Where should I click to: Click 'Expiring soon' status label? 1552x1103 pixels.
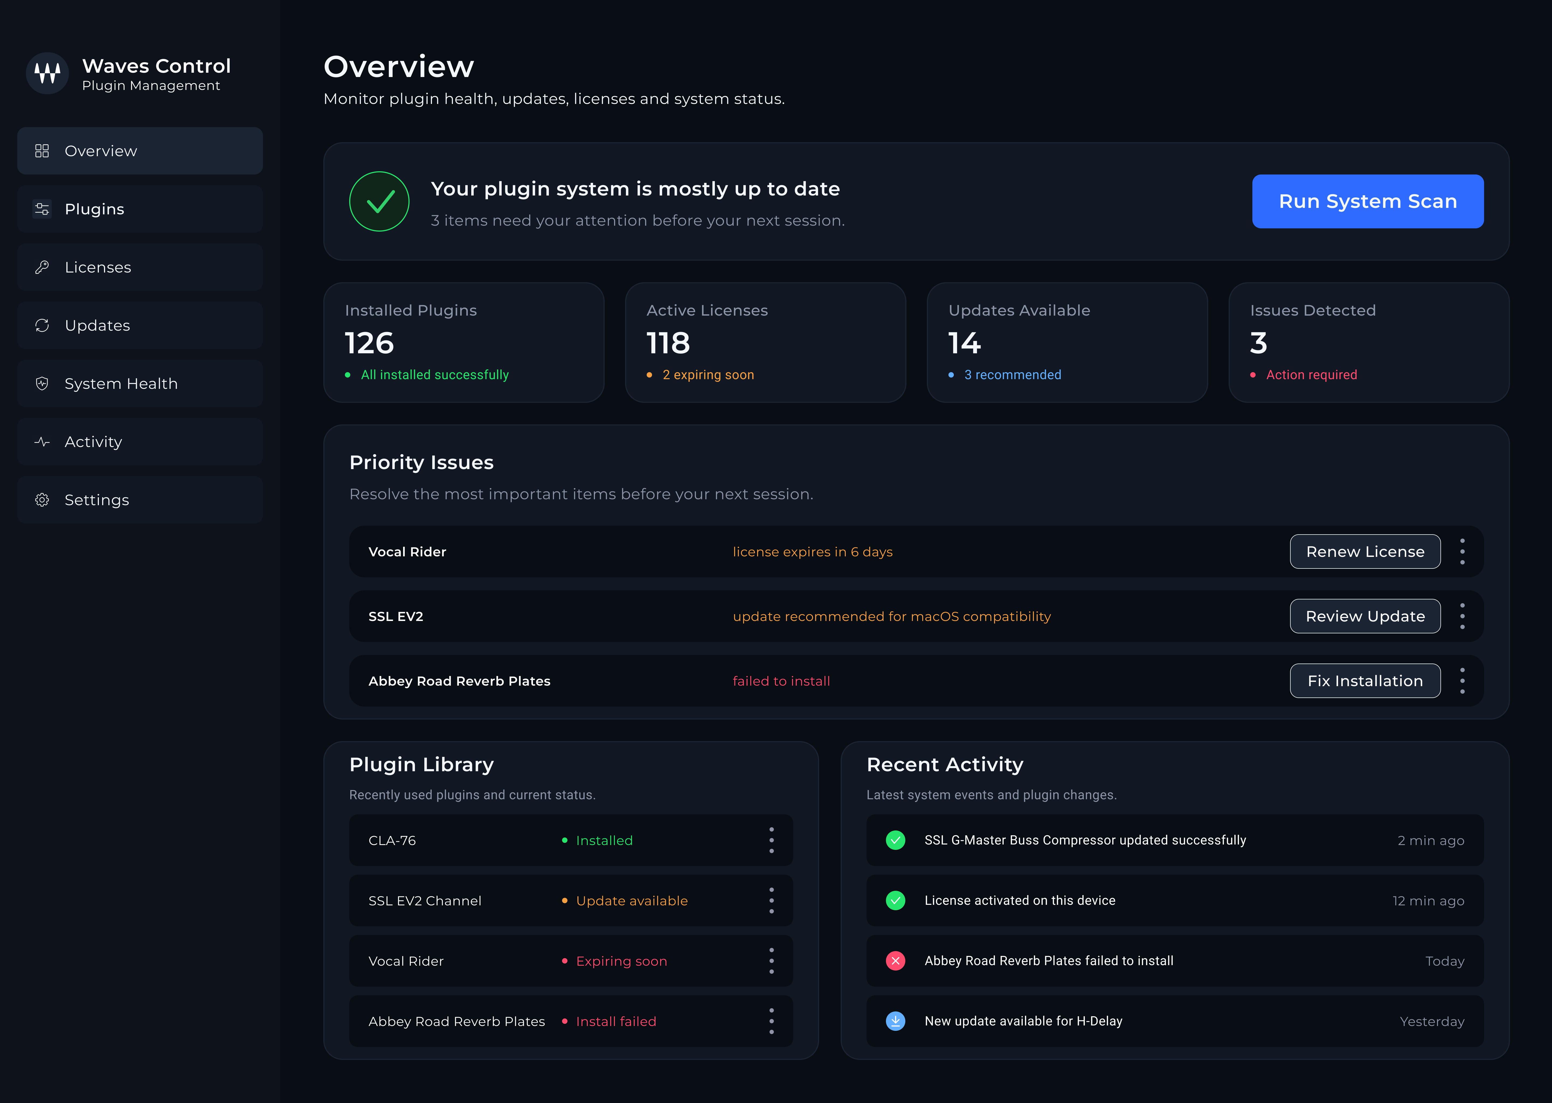622,961
